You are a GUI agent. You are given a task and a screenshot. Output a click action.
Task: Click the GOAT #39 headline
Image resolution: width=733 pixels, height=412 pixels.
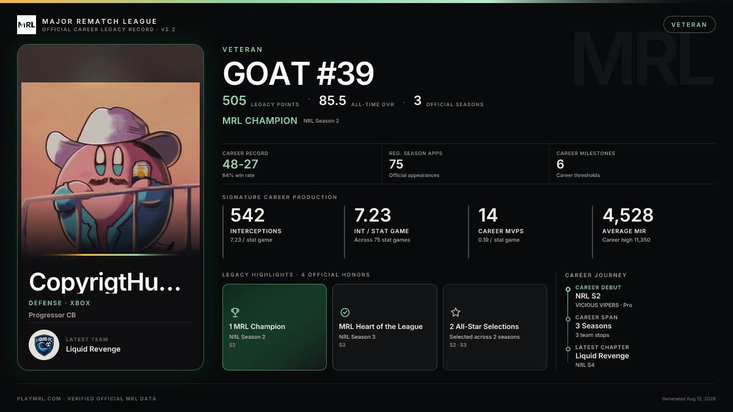coord(298,74)
